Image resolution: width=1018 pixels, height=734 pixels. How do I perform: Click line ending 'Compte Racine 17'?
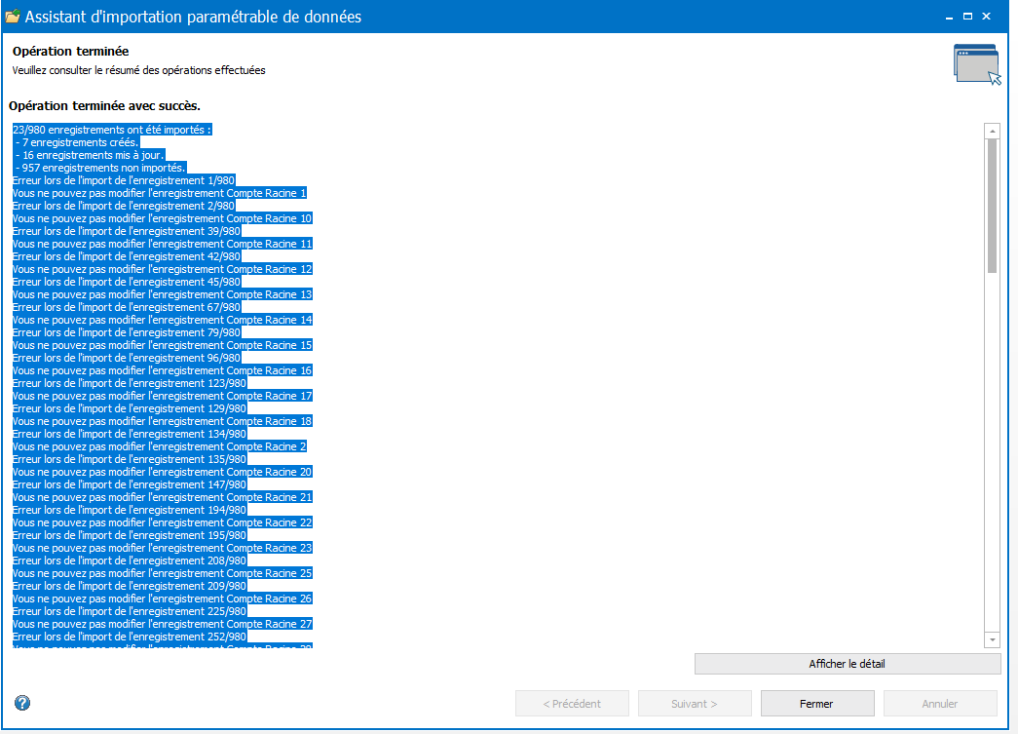pos(163,396)
